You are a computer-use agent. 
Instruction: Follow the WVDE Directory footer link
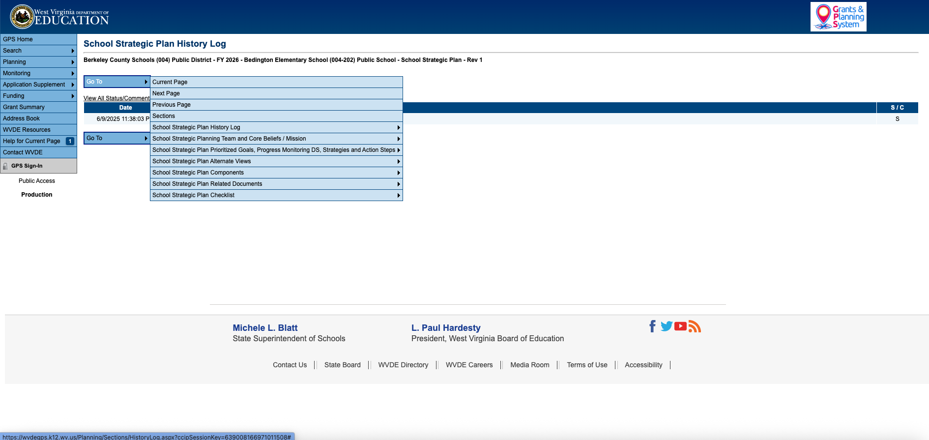[403, 365]
